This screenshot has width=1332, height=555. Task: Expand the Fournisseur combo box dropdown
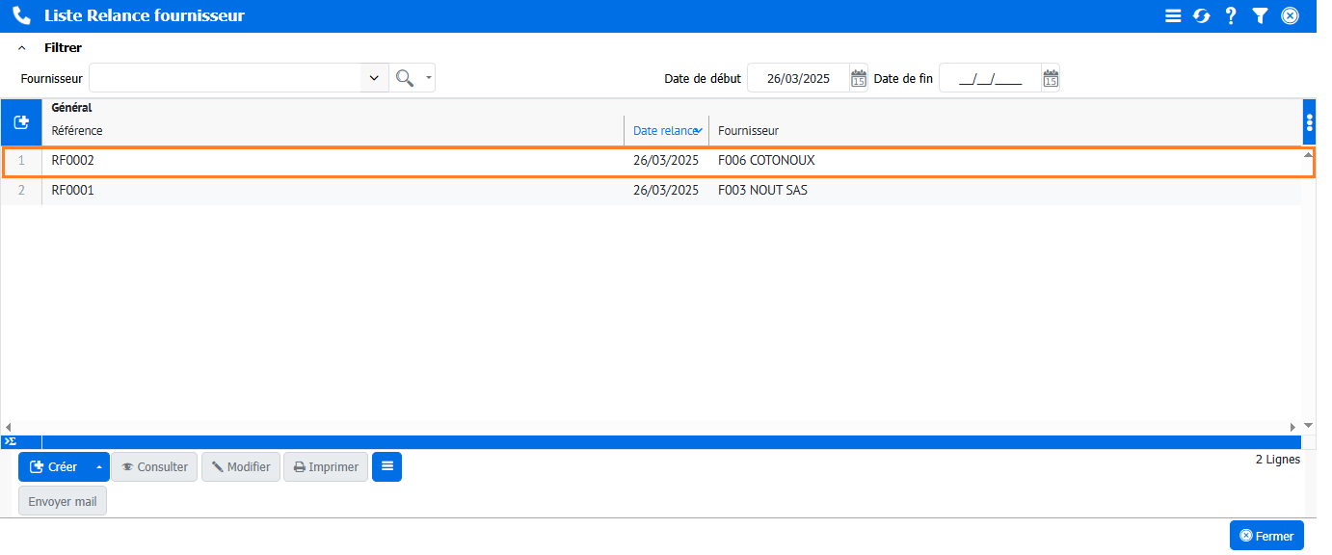(x=374, y=78)
